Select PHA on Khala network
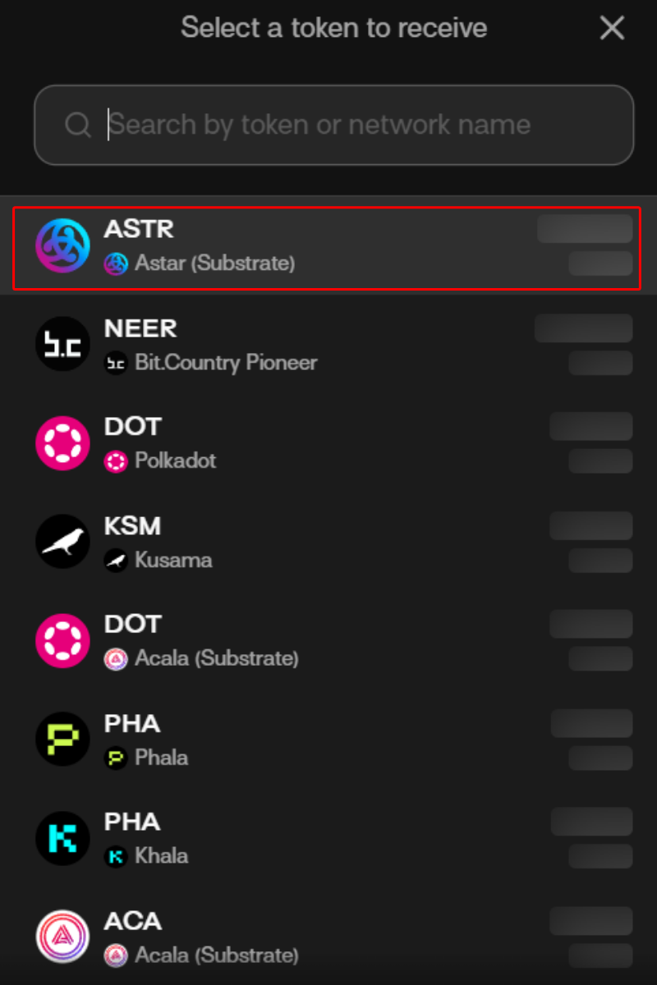Screen dimensions: 657x985 (x=328, y=838)
